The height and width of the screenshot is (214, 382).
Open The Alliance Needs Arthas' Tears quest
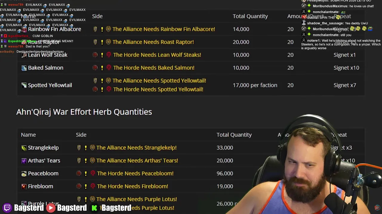click(137, 160)
